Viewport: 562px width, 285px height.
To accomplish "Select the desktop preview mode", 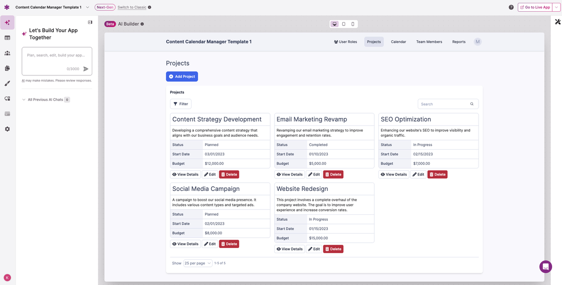I will click(334, 24).
